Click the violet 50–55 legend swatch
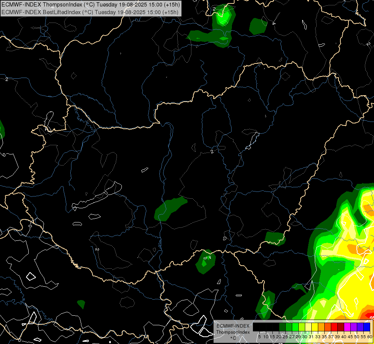Viewport: 374px width, 344px height. point(360,327)
